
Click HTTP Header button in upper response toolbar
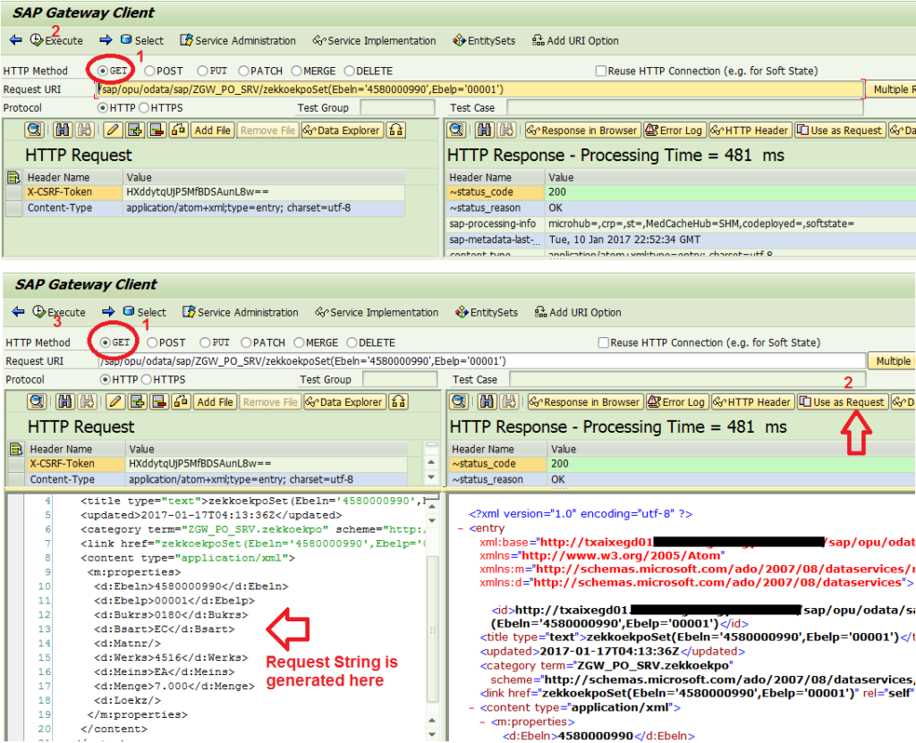(x=751, y=131)
